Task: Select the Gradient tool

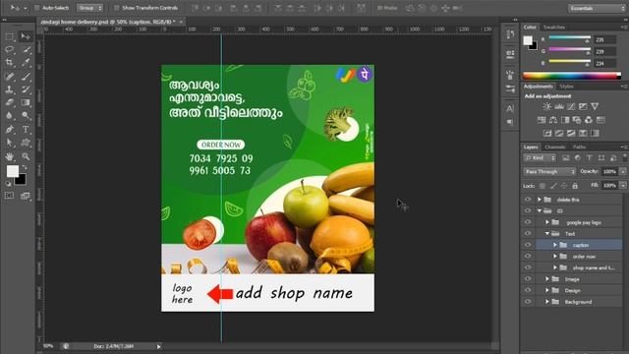Action: point(26,102)
